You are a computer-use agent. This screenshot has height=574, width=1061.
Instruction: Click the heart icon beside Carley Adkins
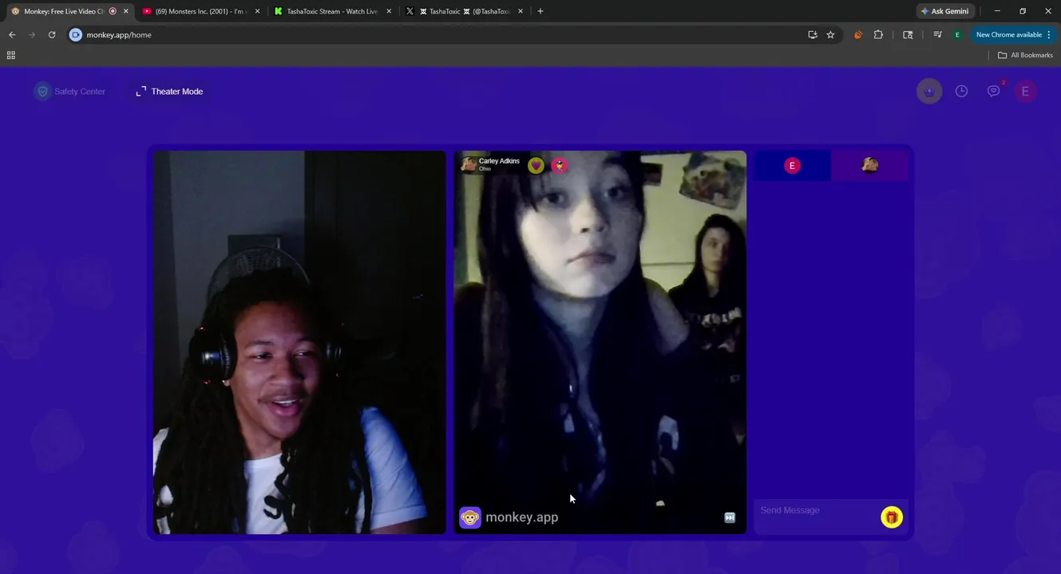[x=536, y=165]
